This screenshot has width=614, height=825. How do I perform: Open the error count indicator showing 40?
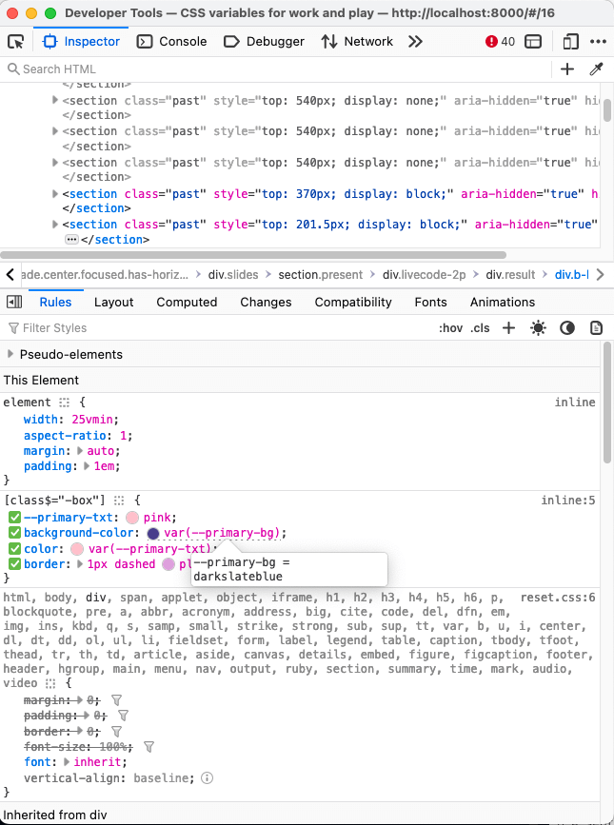(x=500, y=42)
